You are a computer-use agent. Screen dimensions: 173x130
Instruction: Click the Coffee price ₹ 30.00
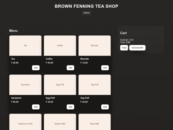(x=49, y=63)
